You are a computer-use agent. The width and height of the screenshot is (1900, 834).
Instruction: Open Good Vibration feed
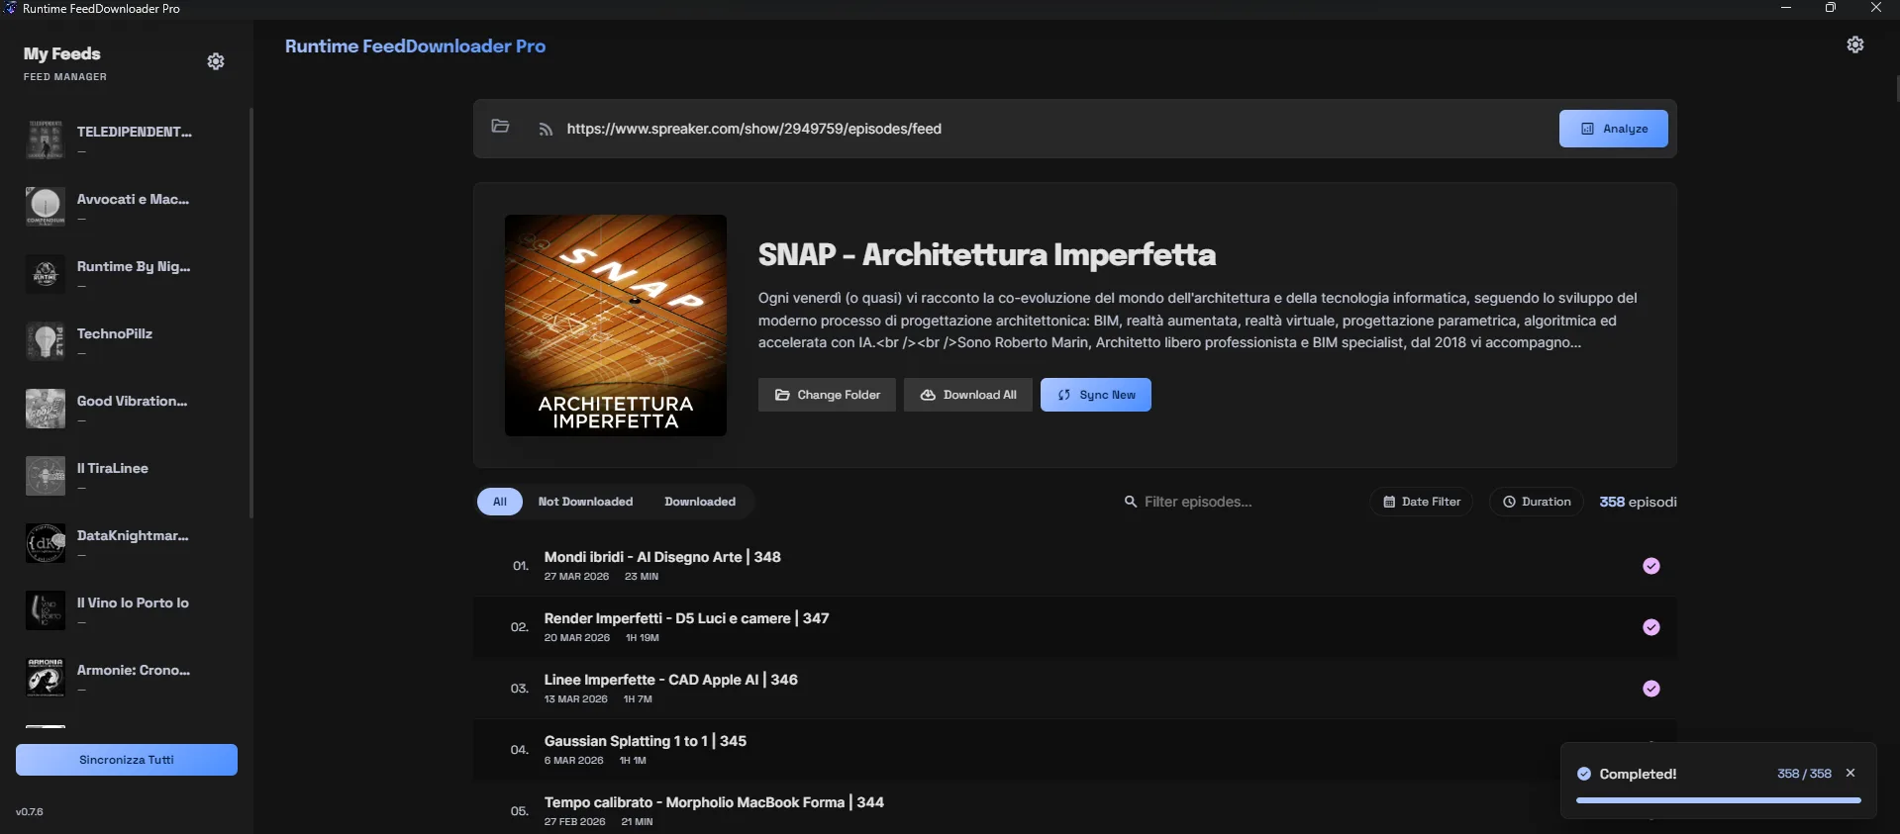(x=126, y=409)
